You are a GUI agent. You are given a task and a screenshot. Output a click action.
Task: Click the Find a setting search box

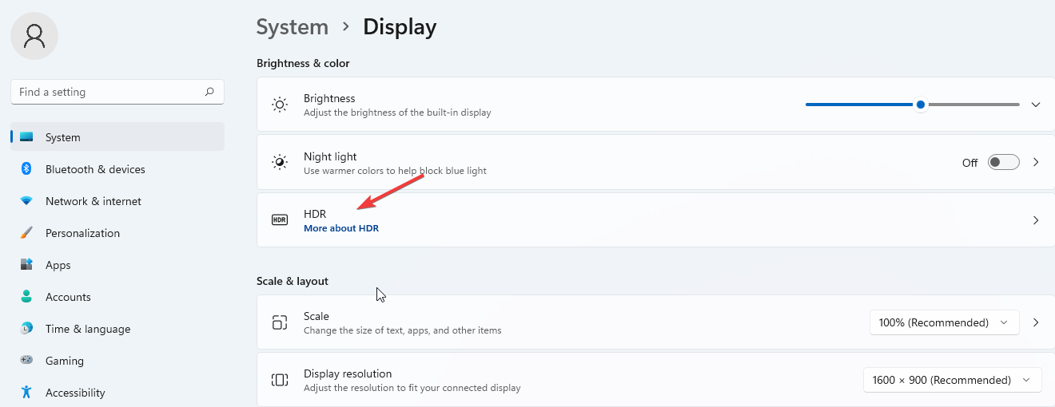coord(108,92)
